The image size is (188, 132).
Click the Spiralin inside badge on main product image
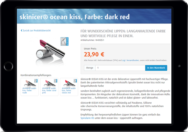(x=64, y=41)
